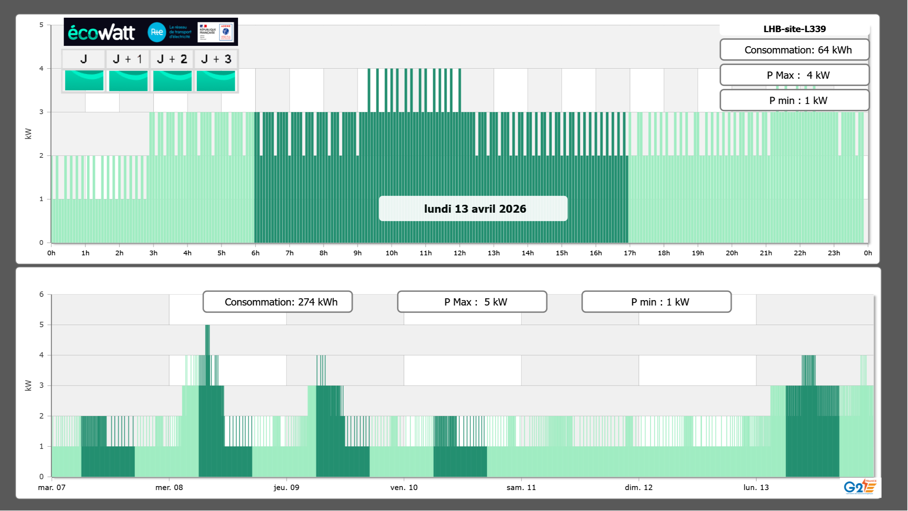Image resolution: width=908 pixels, height=511 pixels.
Task: Click the green wave icon under J + 2
Action: click(172, 80)
